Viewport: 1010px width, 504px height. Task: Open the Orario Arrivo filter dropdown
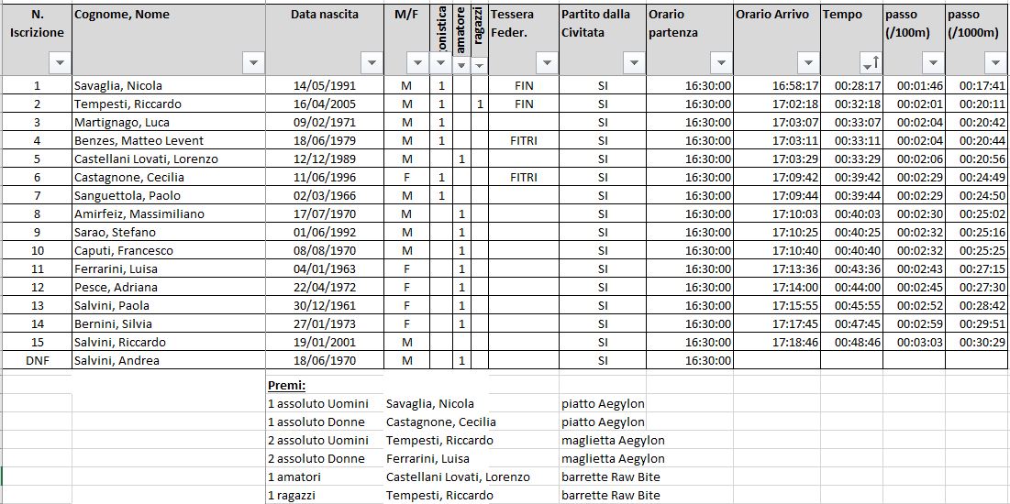(x=807, y=63)
